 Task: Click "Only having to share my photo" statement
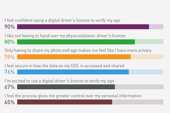78,50
